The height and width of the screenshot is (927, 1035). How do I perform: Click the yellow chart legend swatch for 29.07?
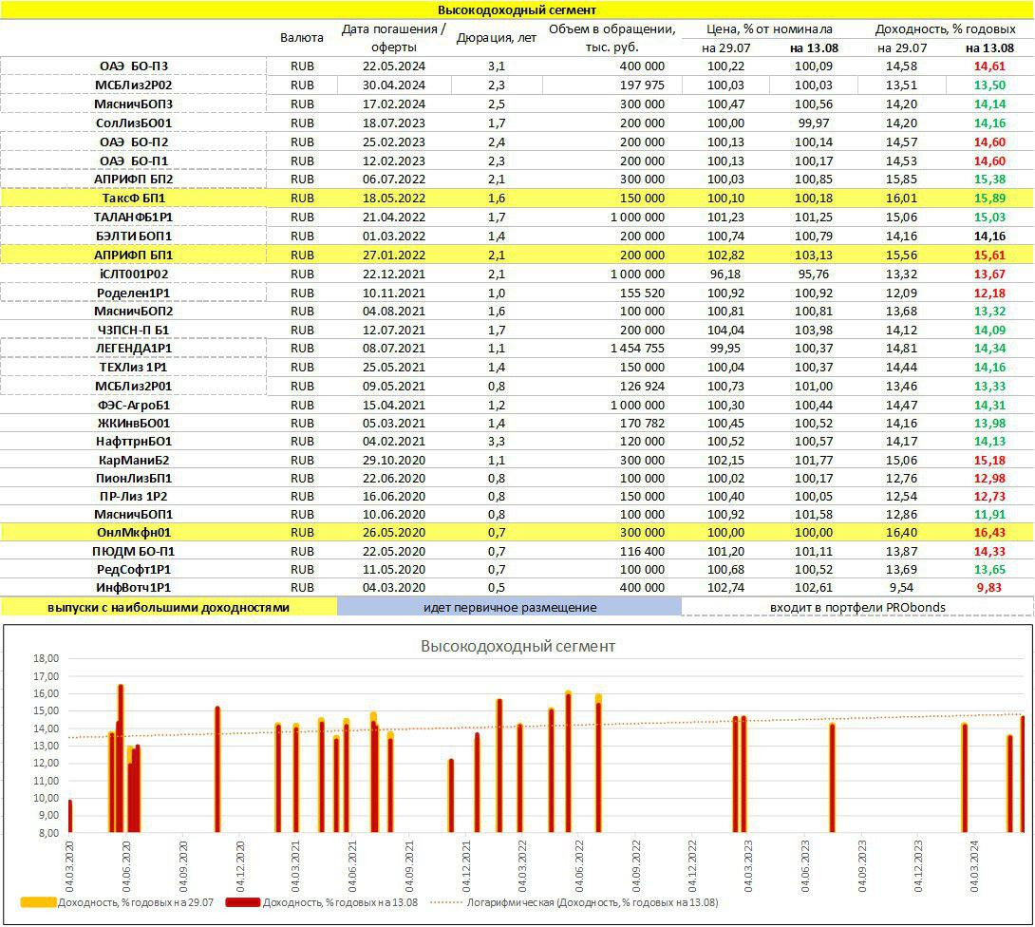coord(38,902)
